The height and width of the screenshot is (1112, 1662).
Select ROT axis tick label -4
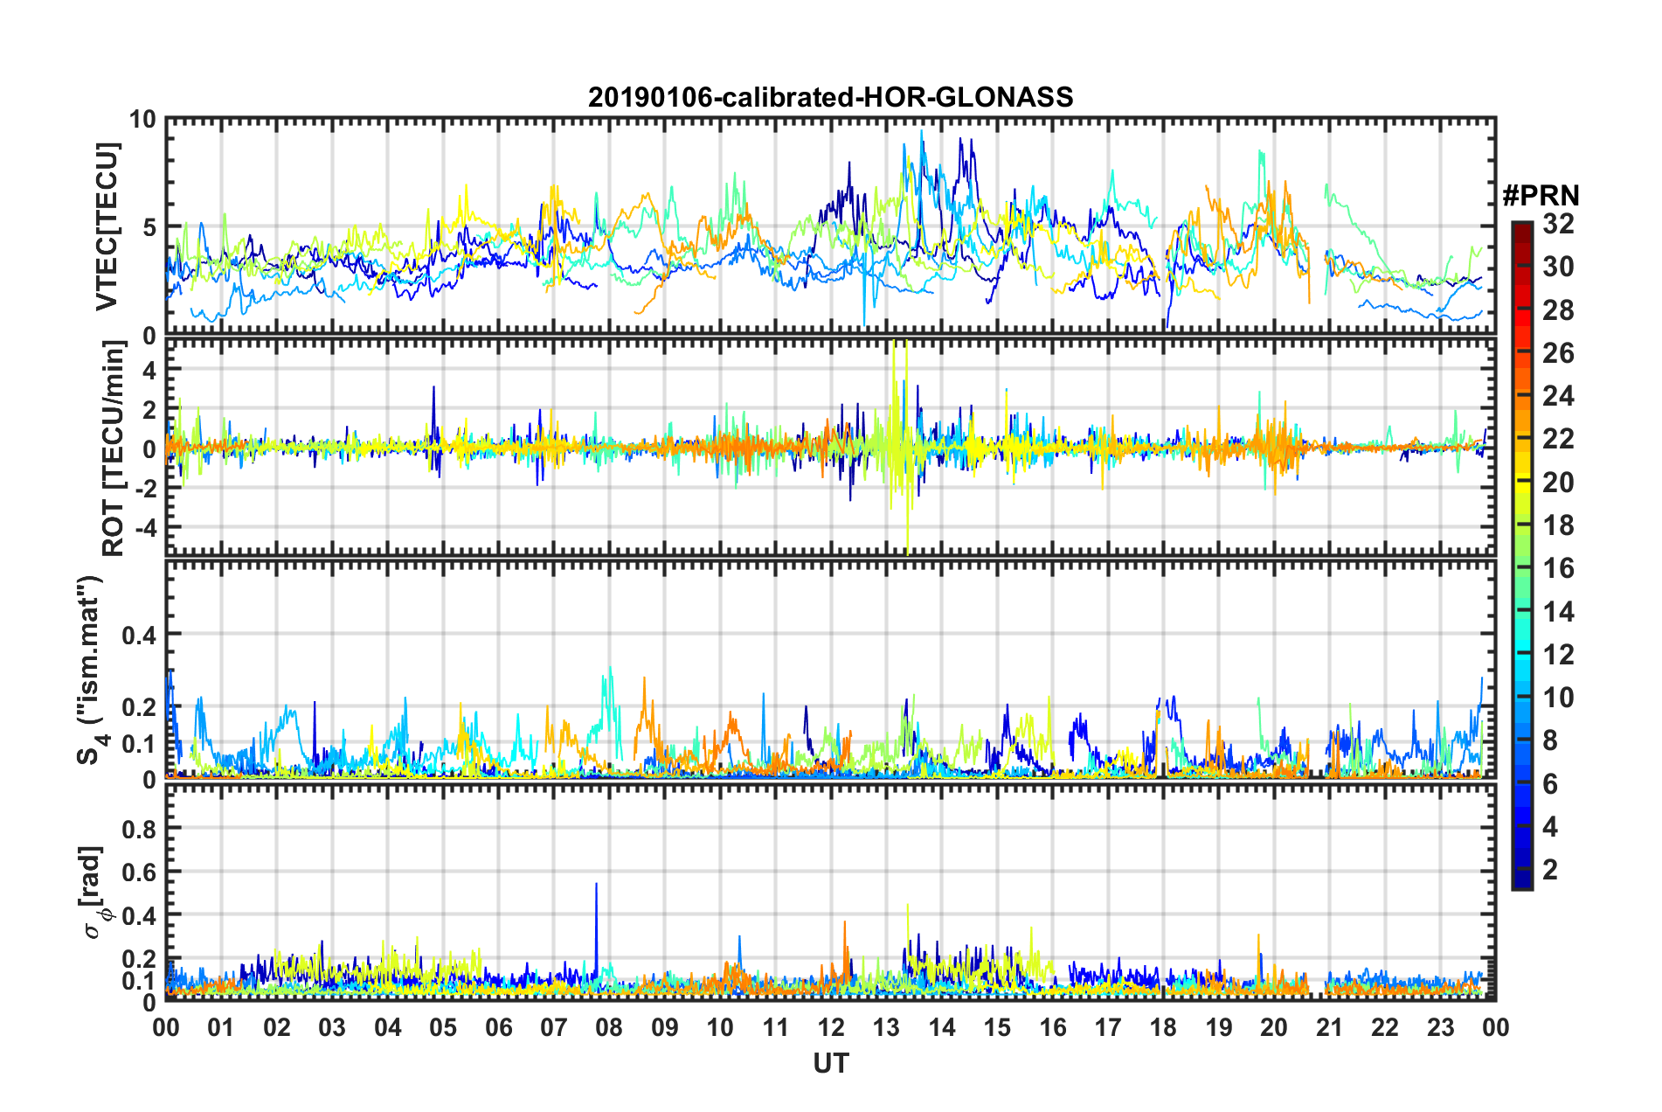click(x=146, y=528)
